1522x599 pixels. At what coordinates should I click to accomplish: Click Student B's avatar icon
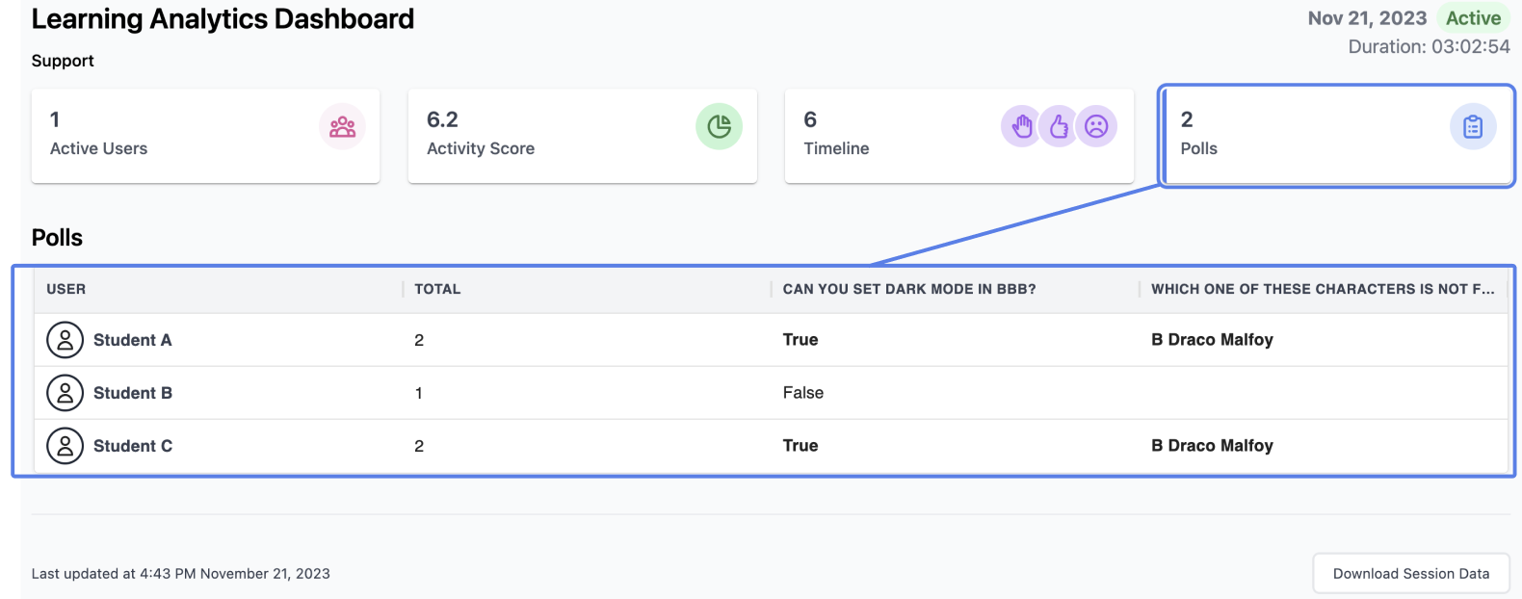65,393
